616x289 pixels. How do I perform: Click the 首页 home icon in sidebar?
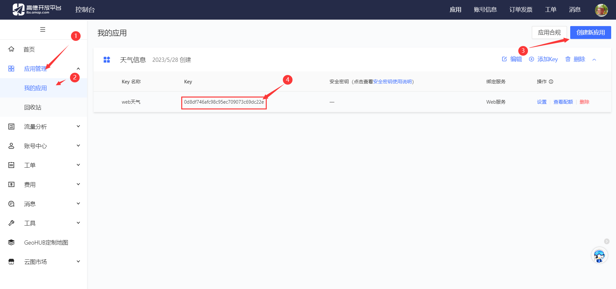11,49
